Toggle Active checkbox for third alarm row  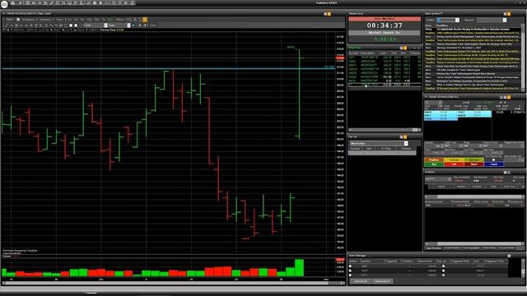coord(350,275)
